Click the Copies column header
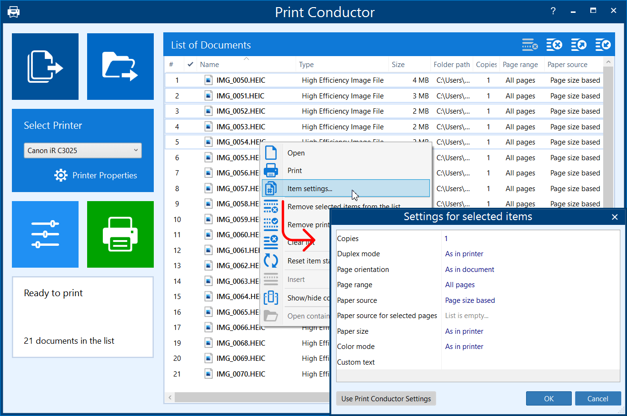The image size is (627, 416). click(x=486, y=64)
